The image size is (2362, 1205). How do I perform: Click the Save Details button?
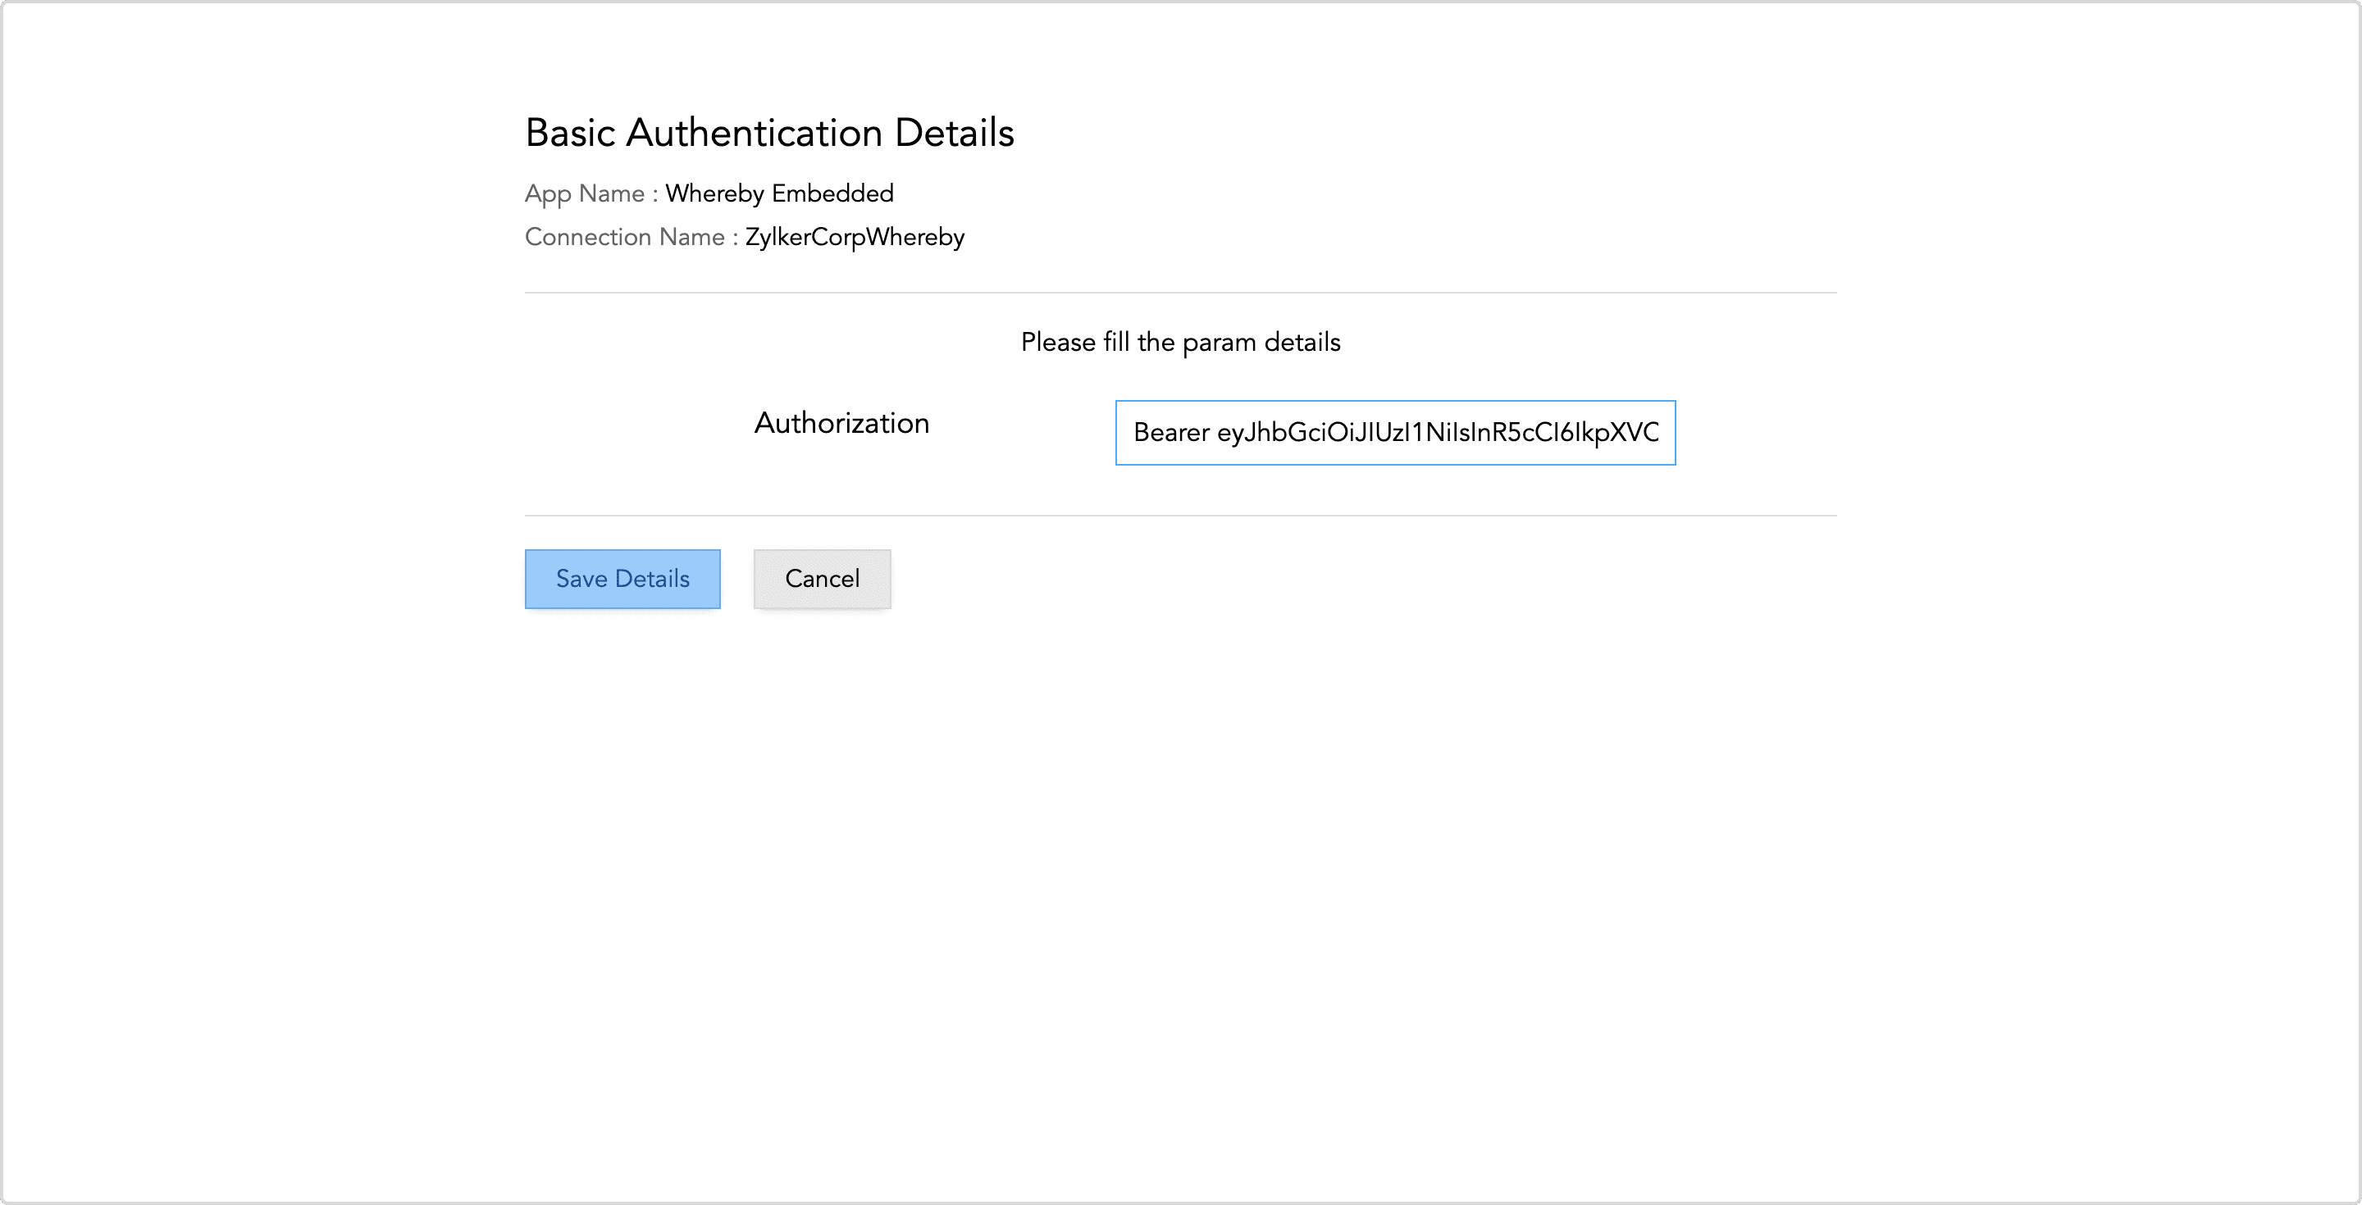click(622, 578)
